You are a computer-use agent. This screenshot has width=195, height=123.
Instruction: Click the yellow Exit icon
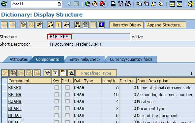(95, 4)
